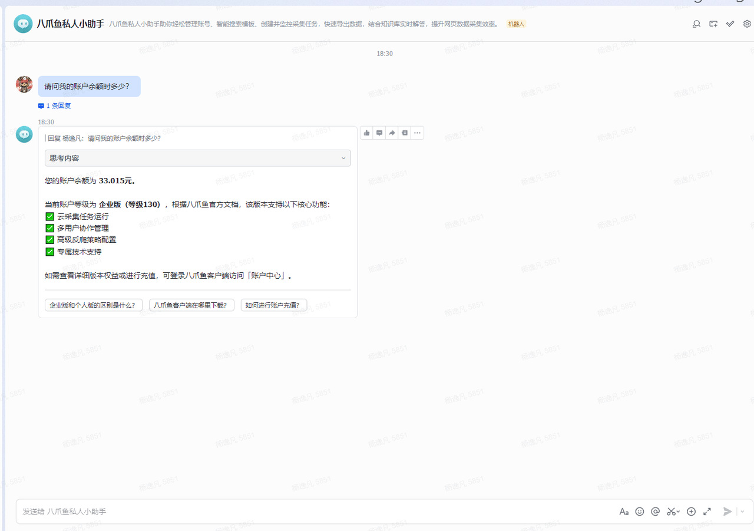Click the sentence mentioning「账户中心」
The width and height of the screenshot is (754, 531).
(x=168, y=275)
